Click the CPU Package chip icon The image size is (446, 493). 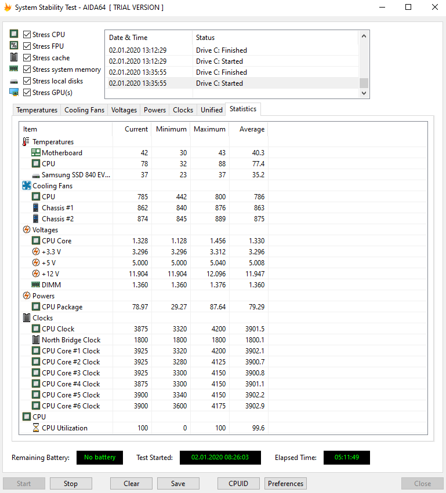tap(36, 306)
